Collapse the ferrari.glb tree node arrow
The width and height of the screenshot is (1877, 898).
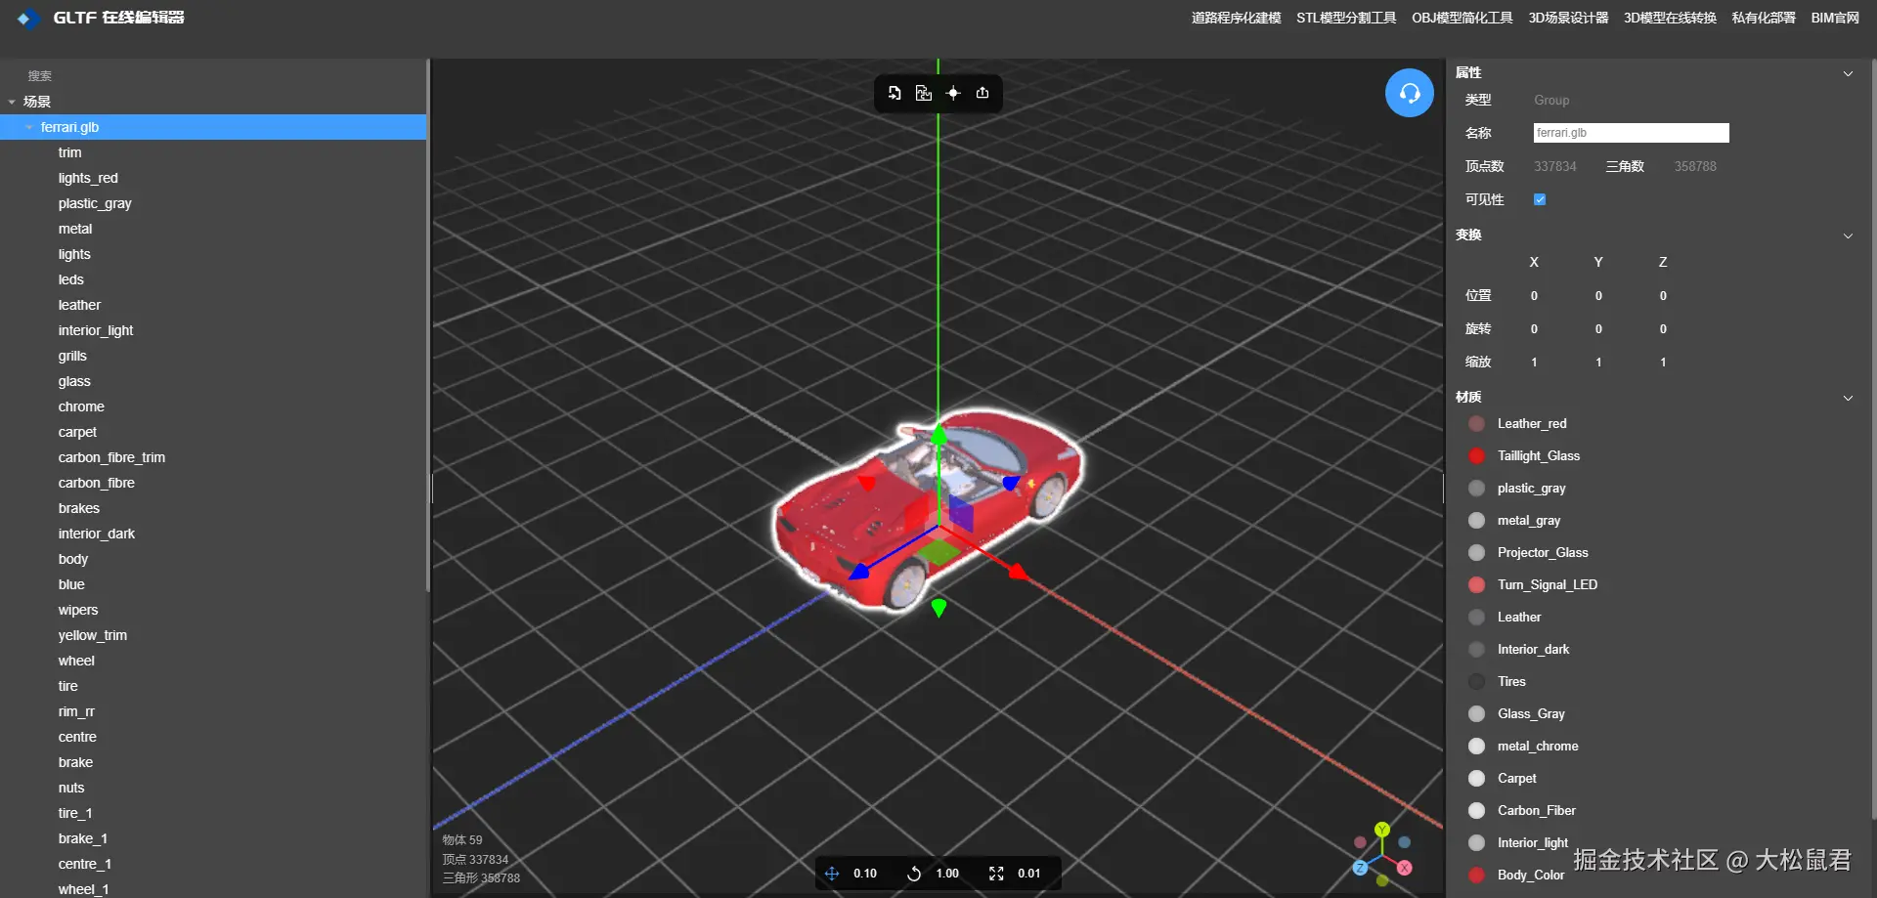[x=29, y=127]
